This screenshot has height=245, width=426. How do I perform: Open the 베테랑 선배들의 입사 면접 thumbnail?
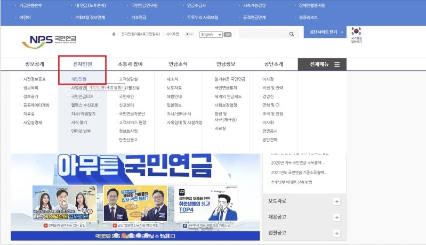[x=135, y=203]
